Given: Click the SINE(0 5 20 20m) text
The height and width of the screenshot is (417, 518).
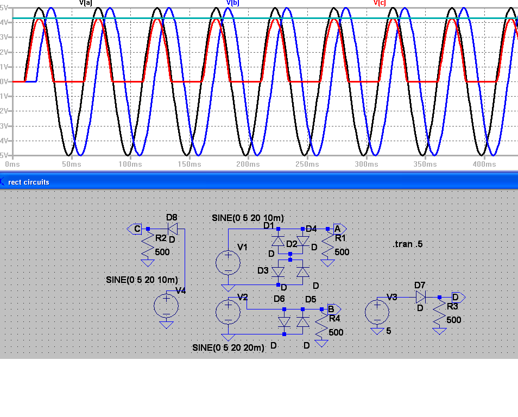Looking at the screenshot, I should [x=228, y=347].
